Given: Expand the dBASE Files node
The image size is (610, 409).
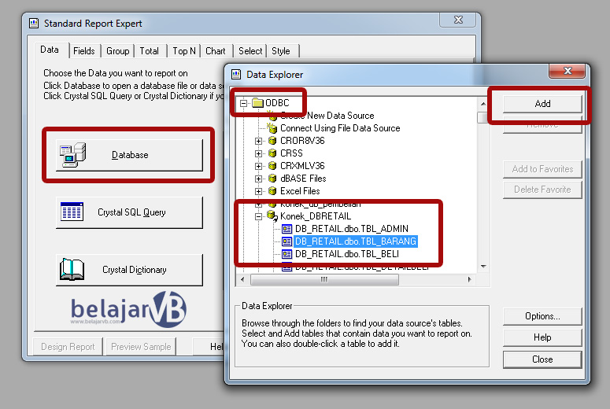Looking at the screenshot, I should tap(258, 179).
